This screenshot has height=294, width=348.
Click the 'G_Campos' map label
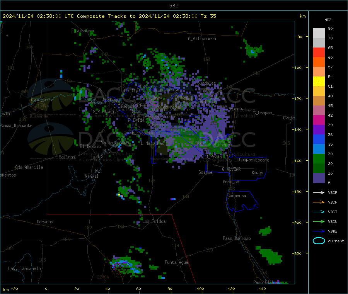[x=263, y=113]
